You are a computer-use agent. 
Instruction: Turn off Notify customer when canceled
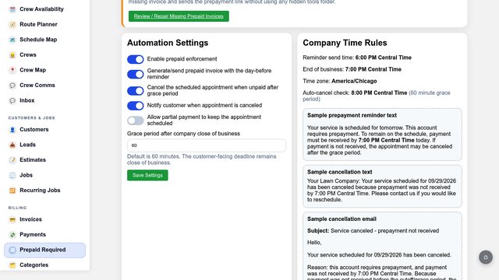coord(135,106)
